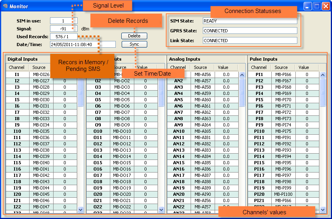Click Channel column header in Digital Inputs
This screenshot has width=332, height=219.
17,67
